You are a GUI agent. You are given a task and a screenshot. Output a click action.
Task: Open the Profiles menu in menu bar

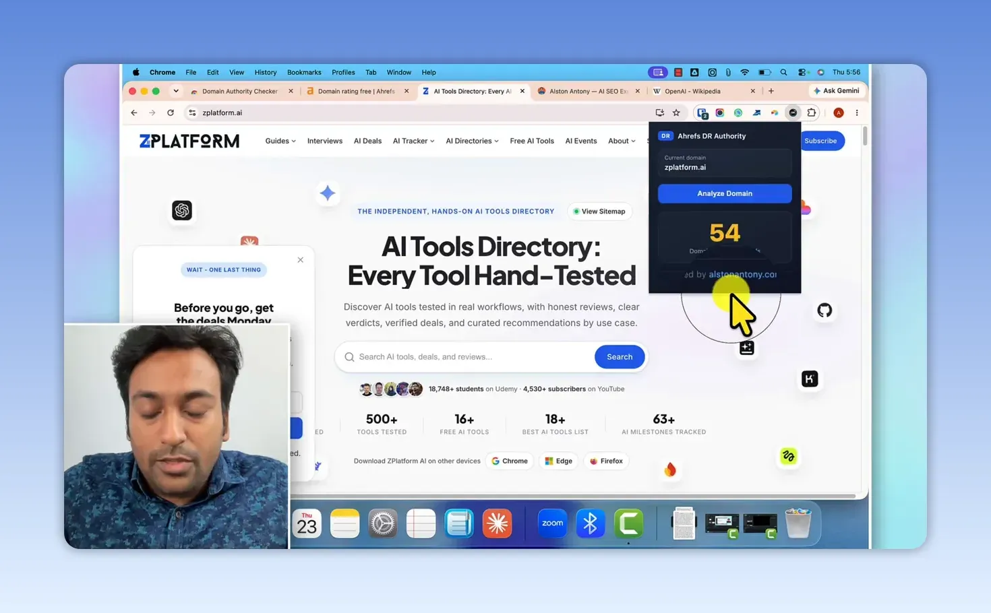point(343,72)
